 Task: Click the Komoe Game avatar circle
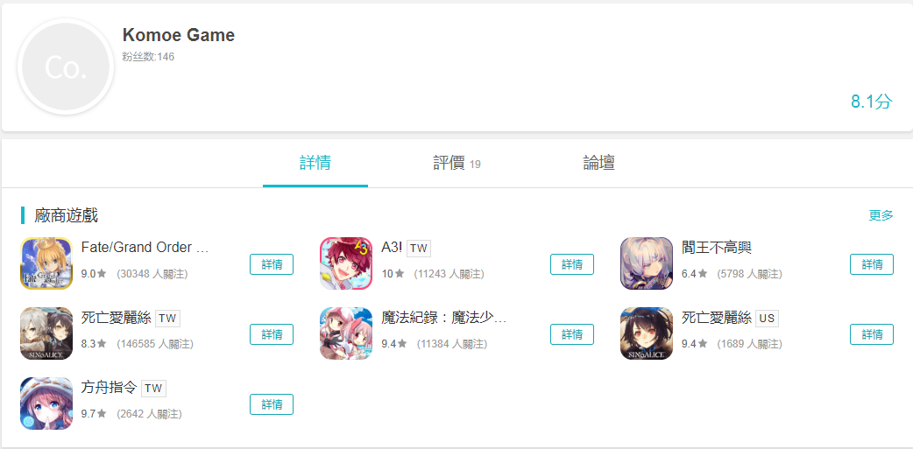click(66, 67)
